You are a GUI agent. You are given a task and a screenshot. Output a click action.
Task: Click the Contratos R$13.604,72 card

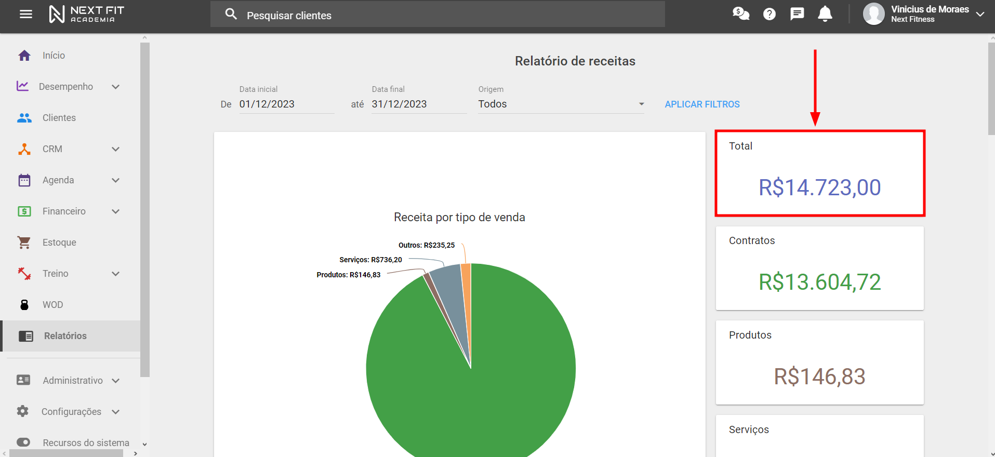(x=820, y=268)
